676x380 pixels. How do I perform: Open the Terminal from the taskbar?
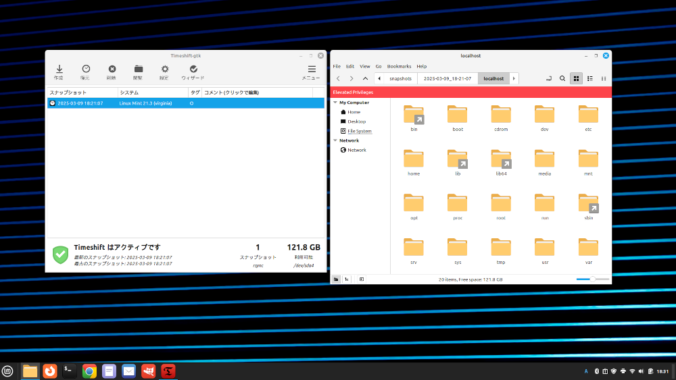click(x=70, y=371)
